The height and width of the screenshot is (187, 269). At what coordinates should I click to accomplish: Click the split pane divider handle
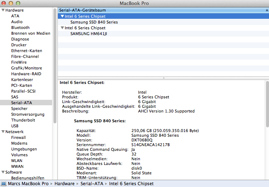click(164, 78)
